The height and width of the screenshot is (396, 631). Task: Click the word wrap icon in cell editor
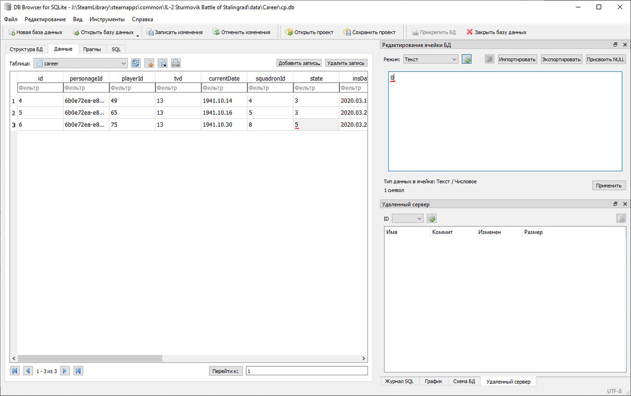point(489,59)
